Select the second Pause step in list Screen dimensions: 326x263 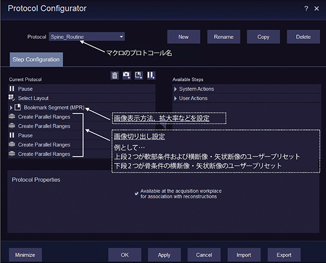point(25,135)
